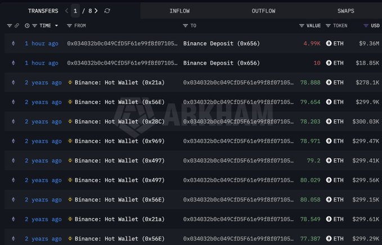The width and height of the screenshot is (382, 245).
Task: Open the TRANSFERS tab
Action: click(x=43, y=11)
